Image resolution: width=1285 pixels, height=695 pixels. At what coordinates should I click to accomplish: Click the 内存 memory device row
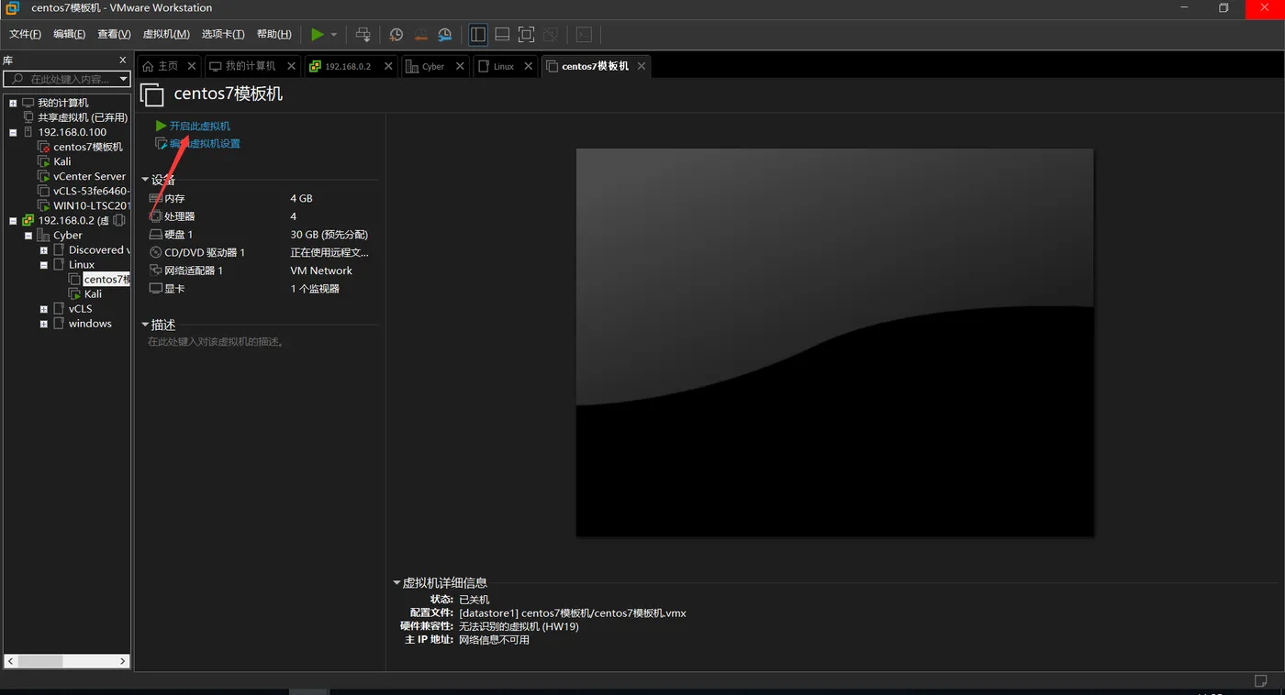click(x=261, y=198)
